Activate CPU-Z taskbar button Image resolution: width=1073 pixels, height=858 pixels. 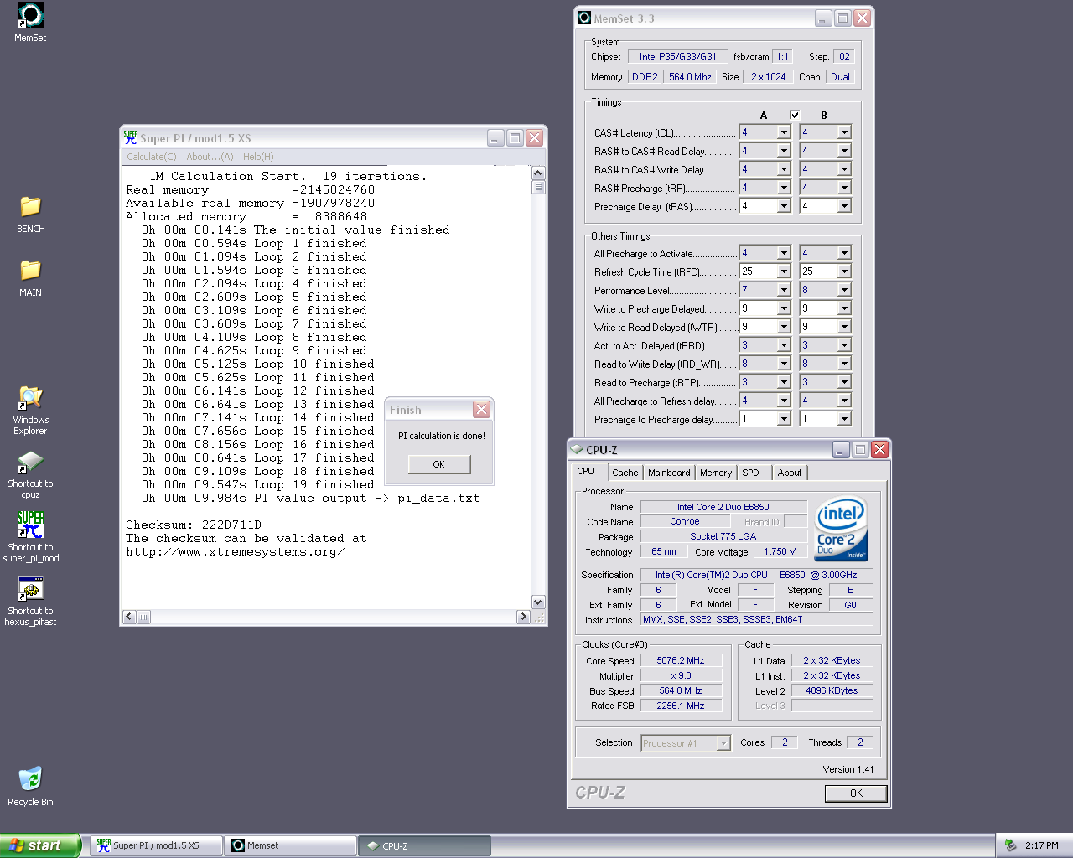tap(425, 845)
